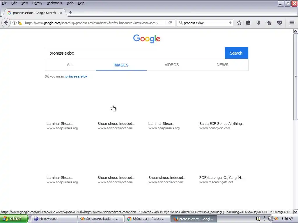Bookmark this page with the star icon
The width and height of the screenshot is (298, 223).
click(239, 23)
